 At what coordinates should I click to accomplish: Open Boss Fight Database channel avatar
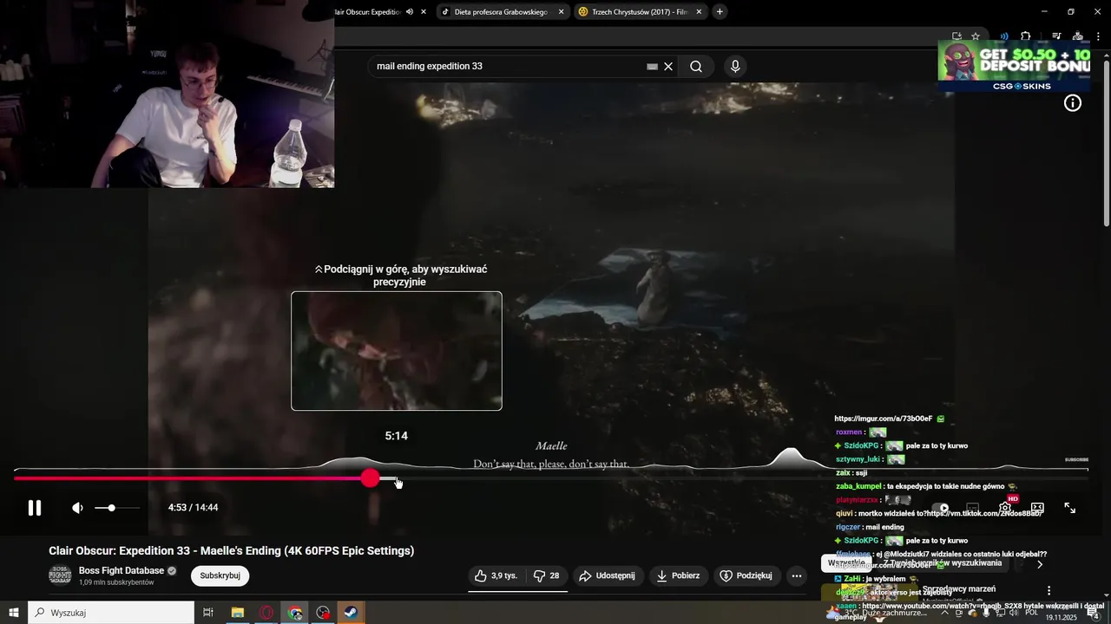60,575
